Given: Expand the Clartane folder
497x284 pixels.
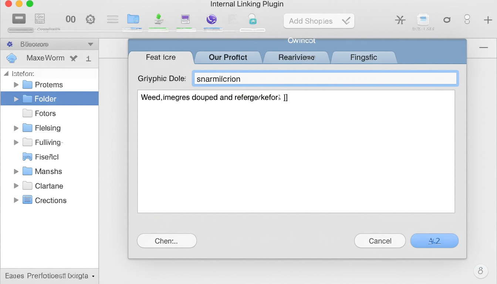Looking at the screenshot, I should [x=16, y=186].
